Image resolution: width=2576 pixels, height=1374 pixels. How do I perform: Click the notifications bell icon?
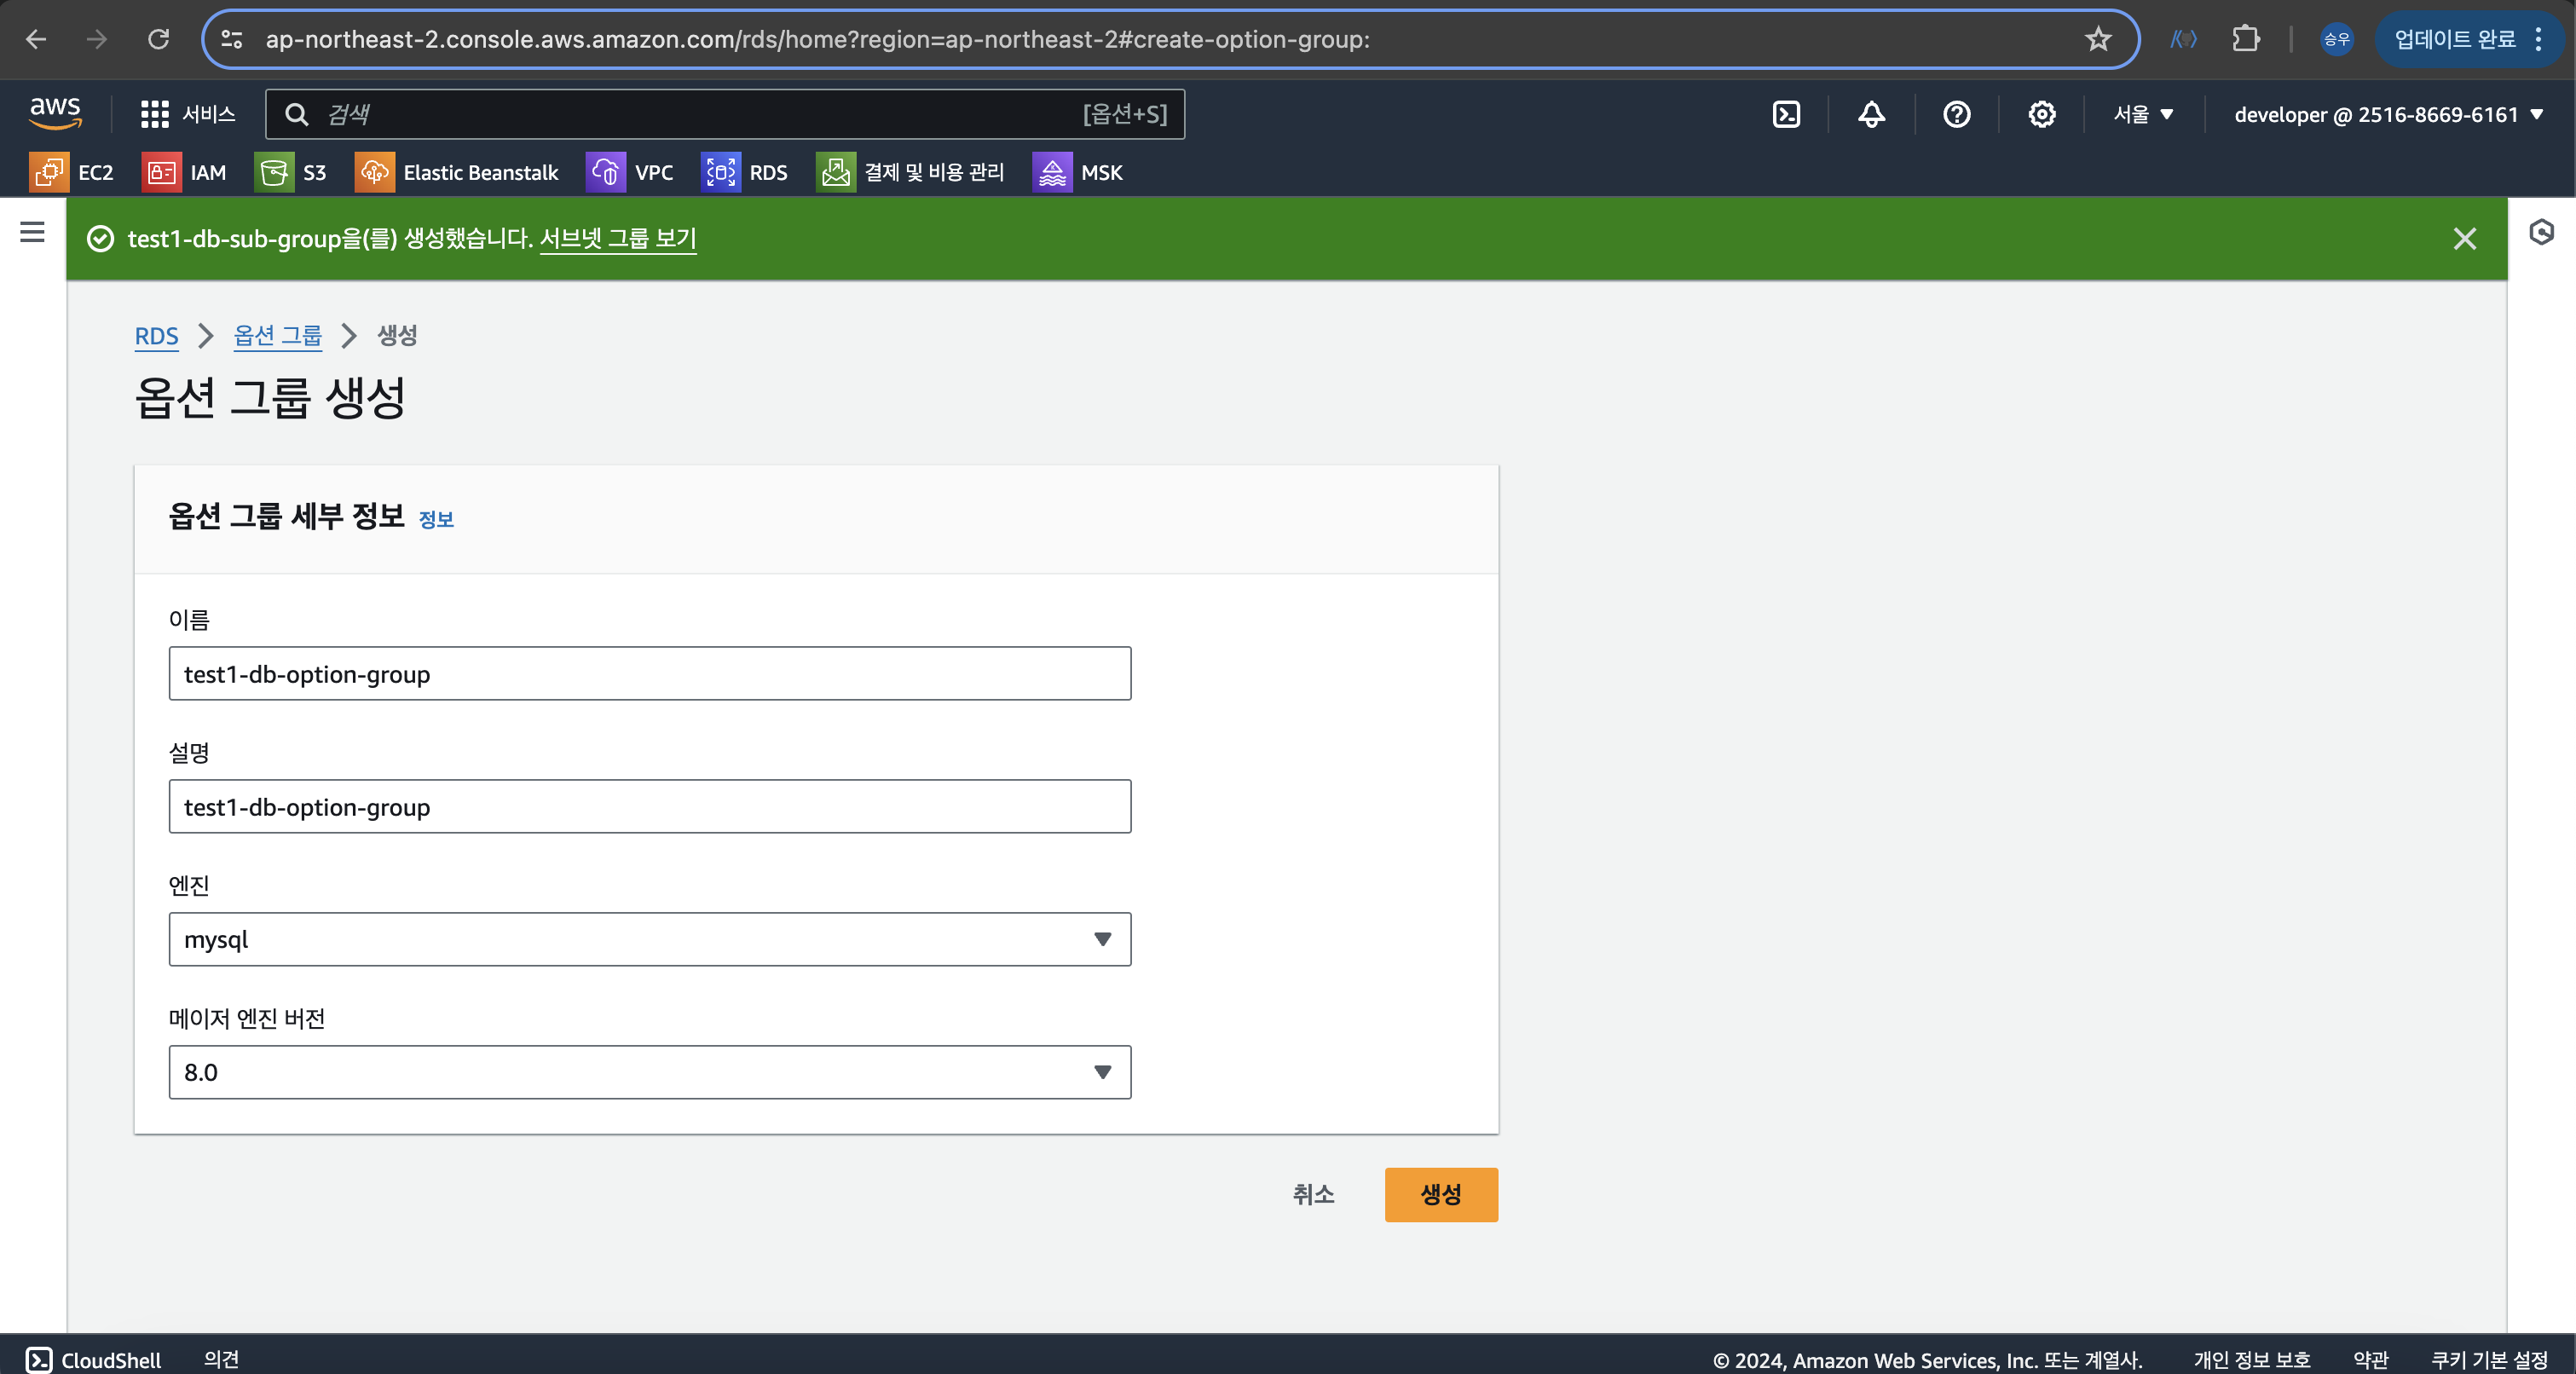tap(1871, 114)
